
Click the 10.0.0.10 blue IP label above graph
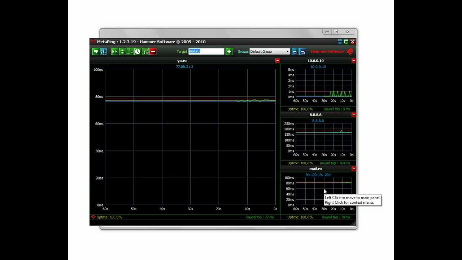pos(318,67)
